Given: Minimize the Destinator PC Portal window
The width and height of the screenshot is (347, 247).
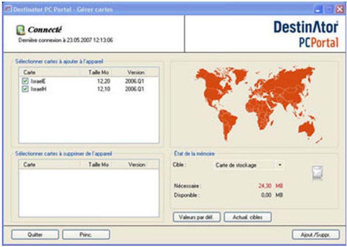Looking at the screenshot, I should [x=318, y=10].
